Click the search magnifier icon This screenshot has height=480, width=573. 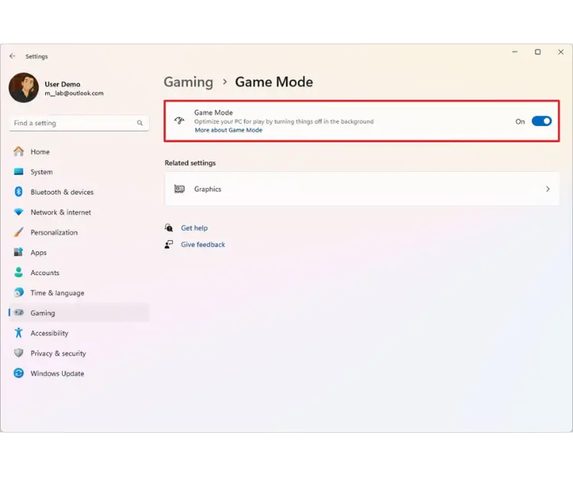coord(140,123)
